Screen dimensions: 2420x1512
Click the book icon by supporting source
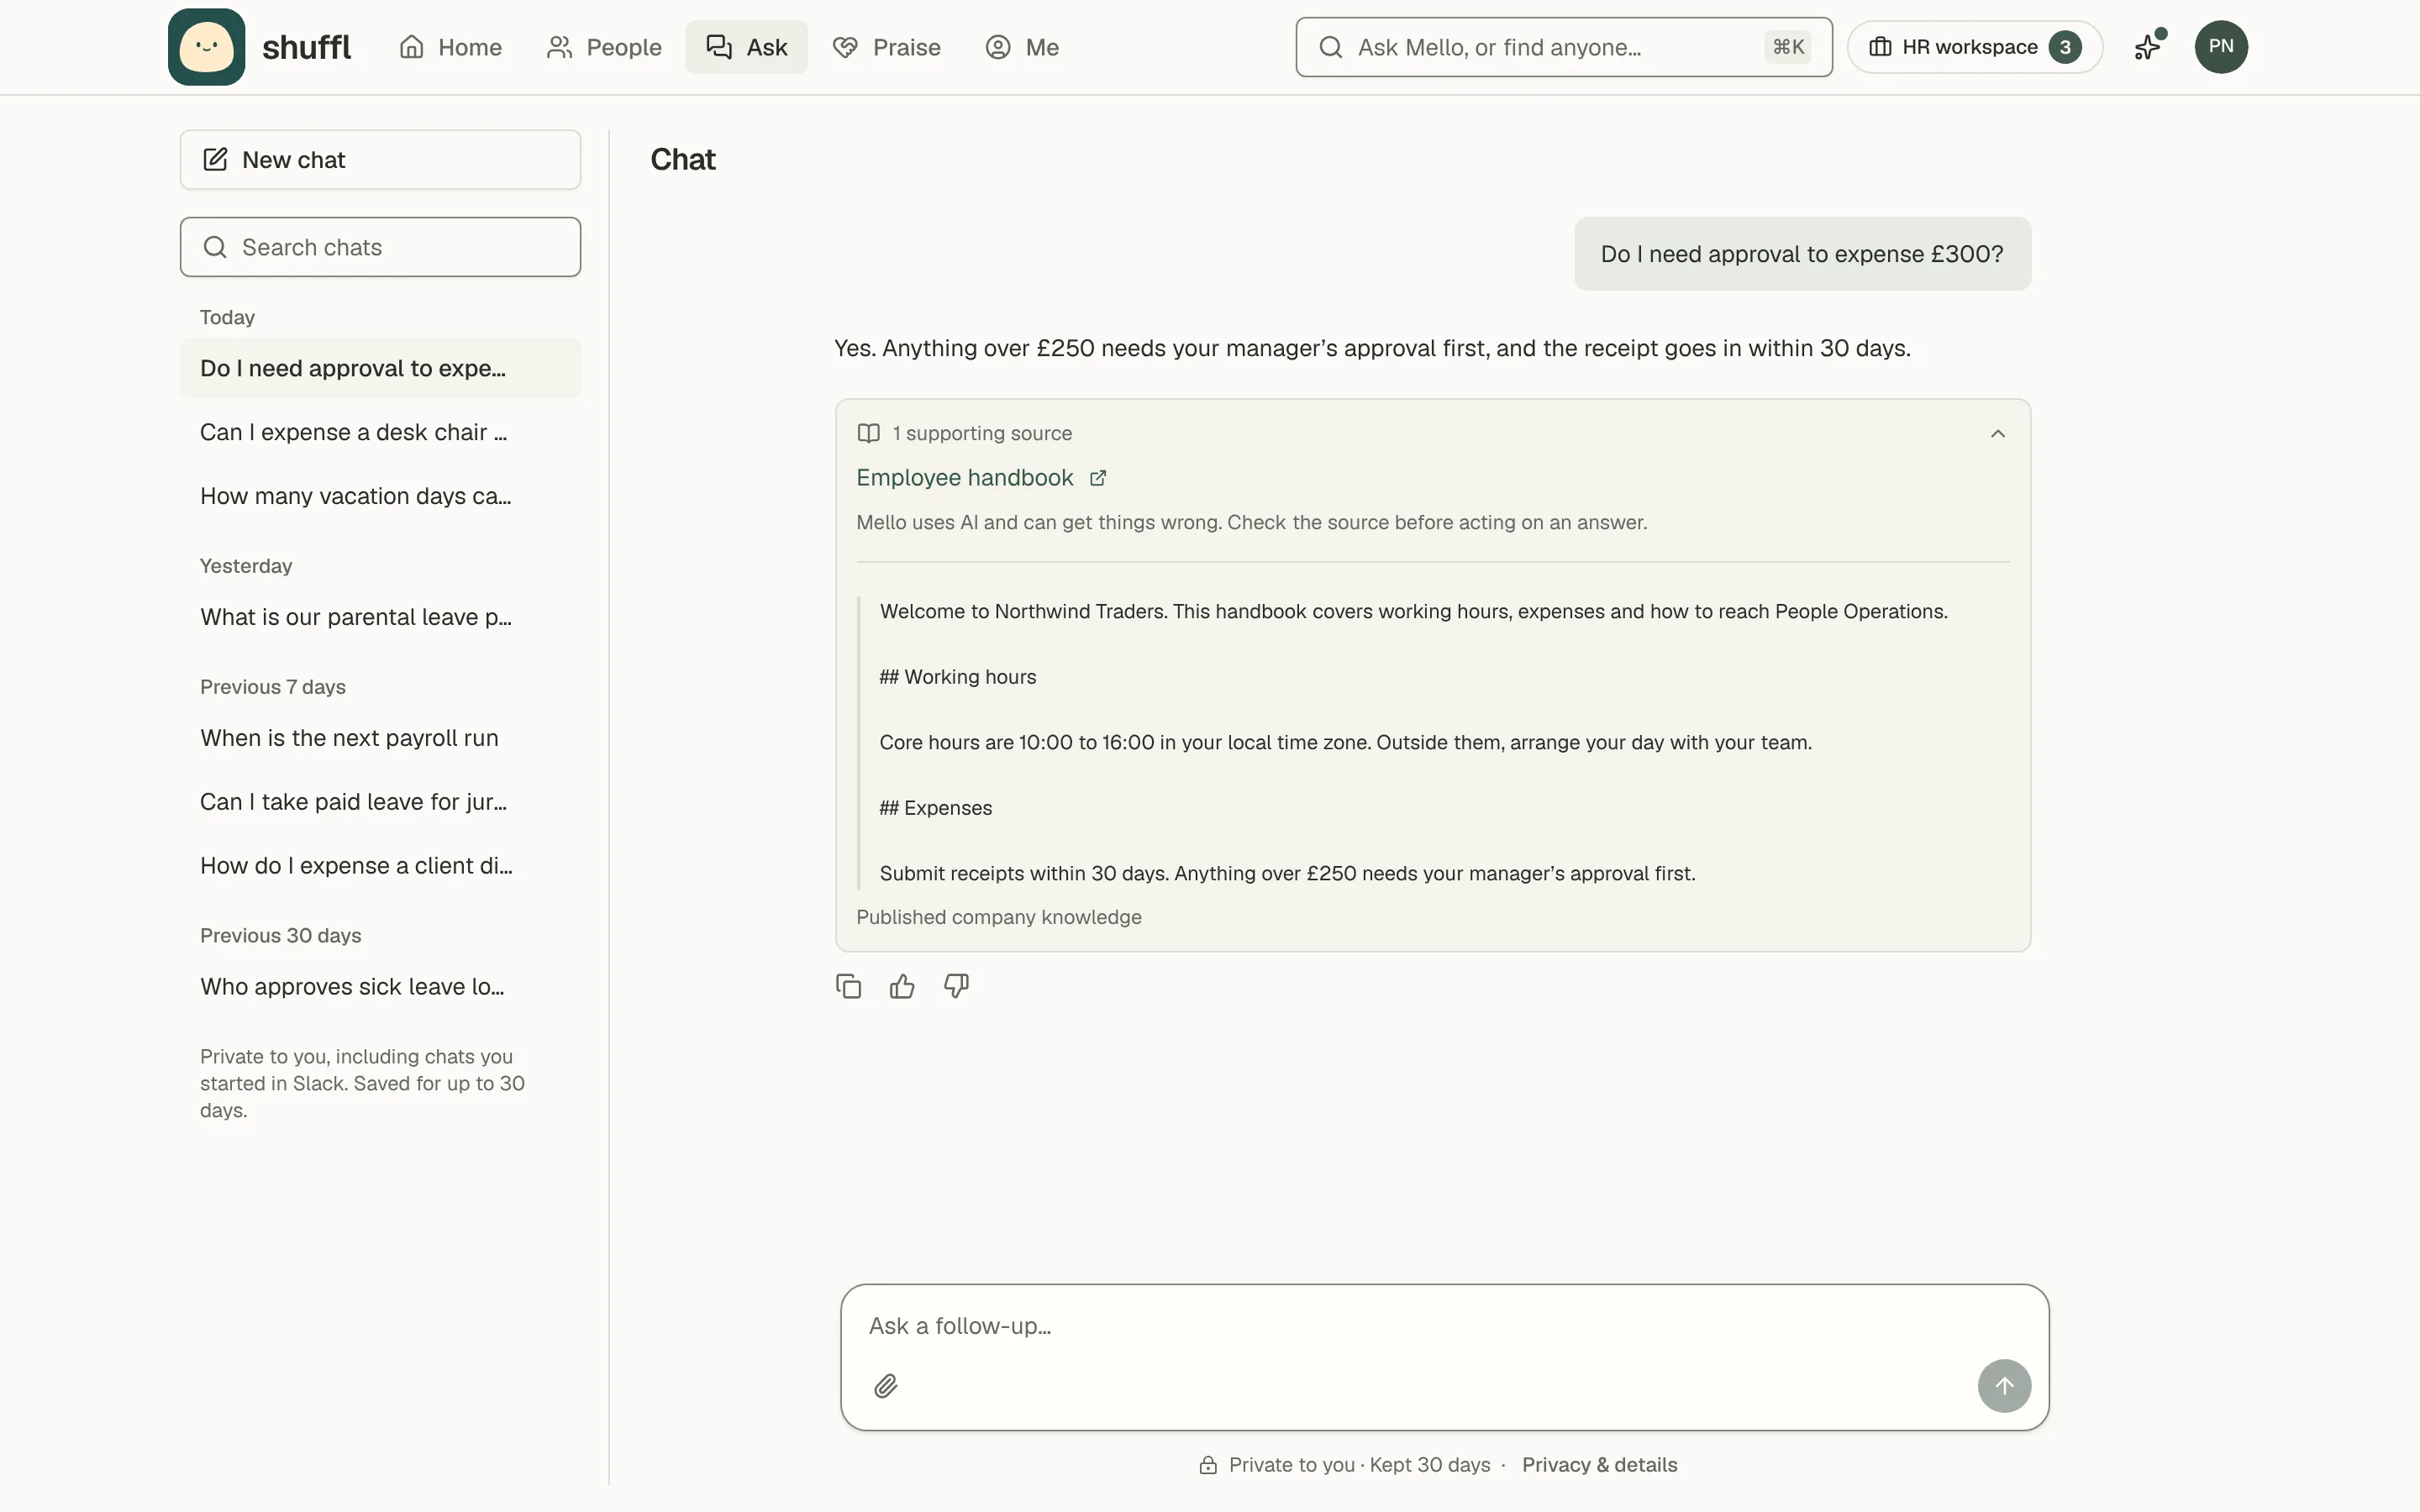[x=868, y=434]
